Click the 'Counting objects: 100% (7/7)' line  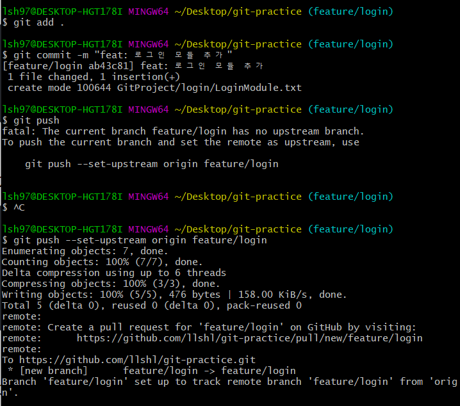[x=102, y=262]
